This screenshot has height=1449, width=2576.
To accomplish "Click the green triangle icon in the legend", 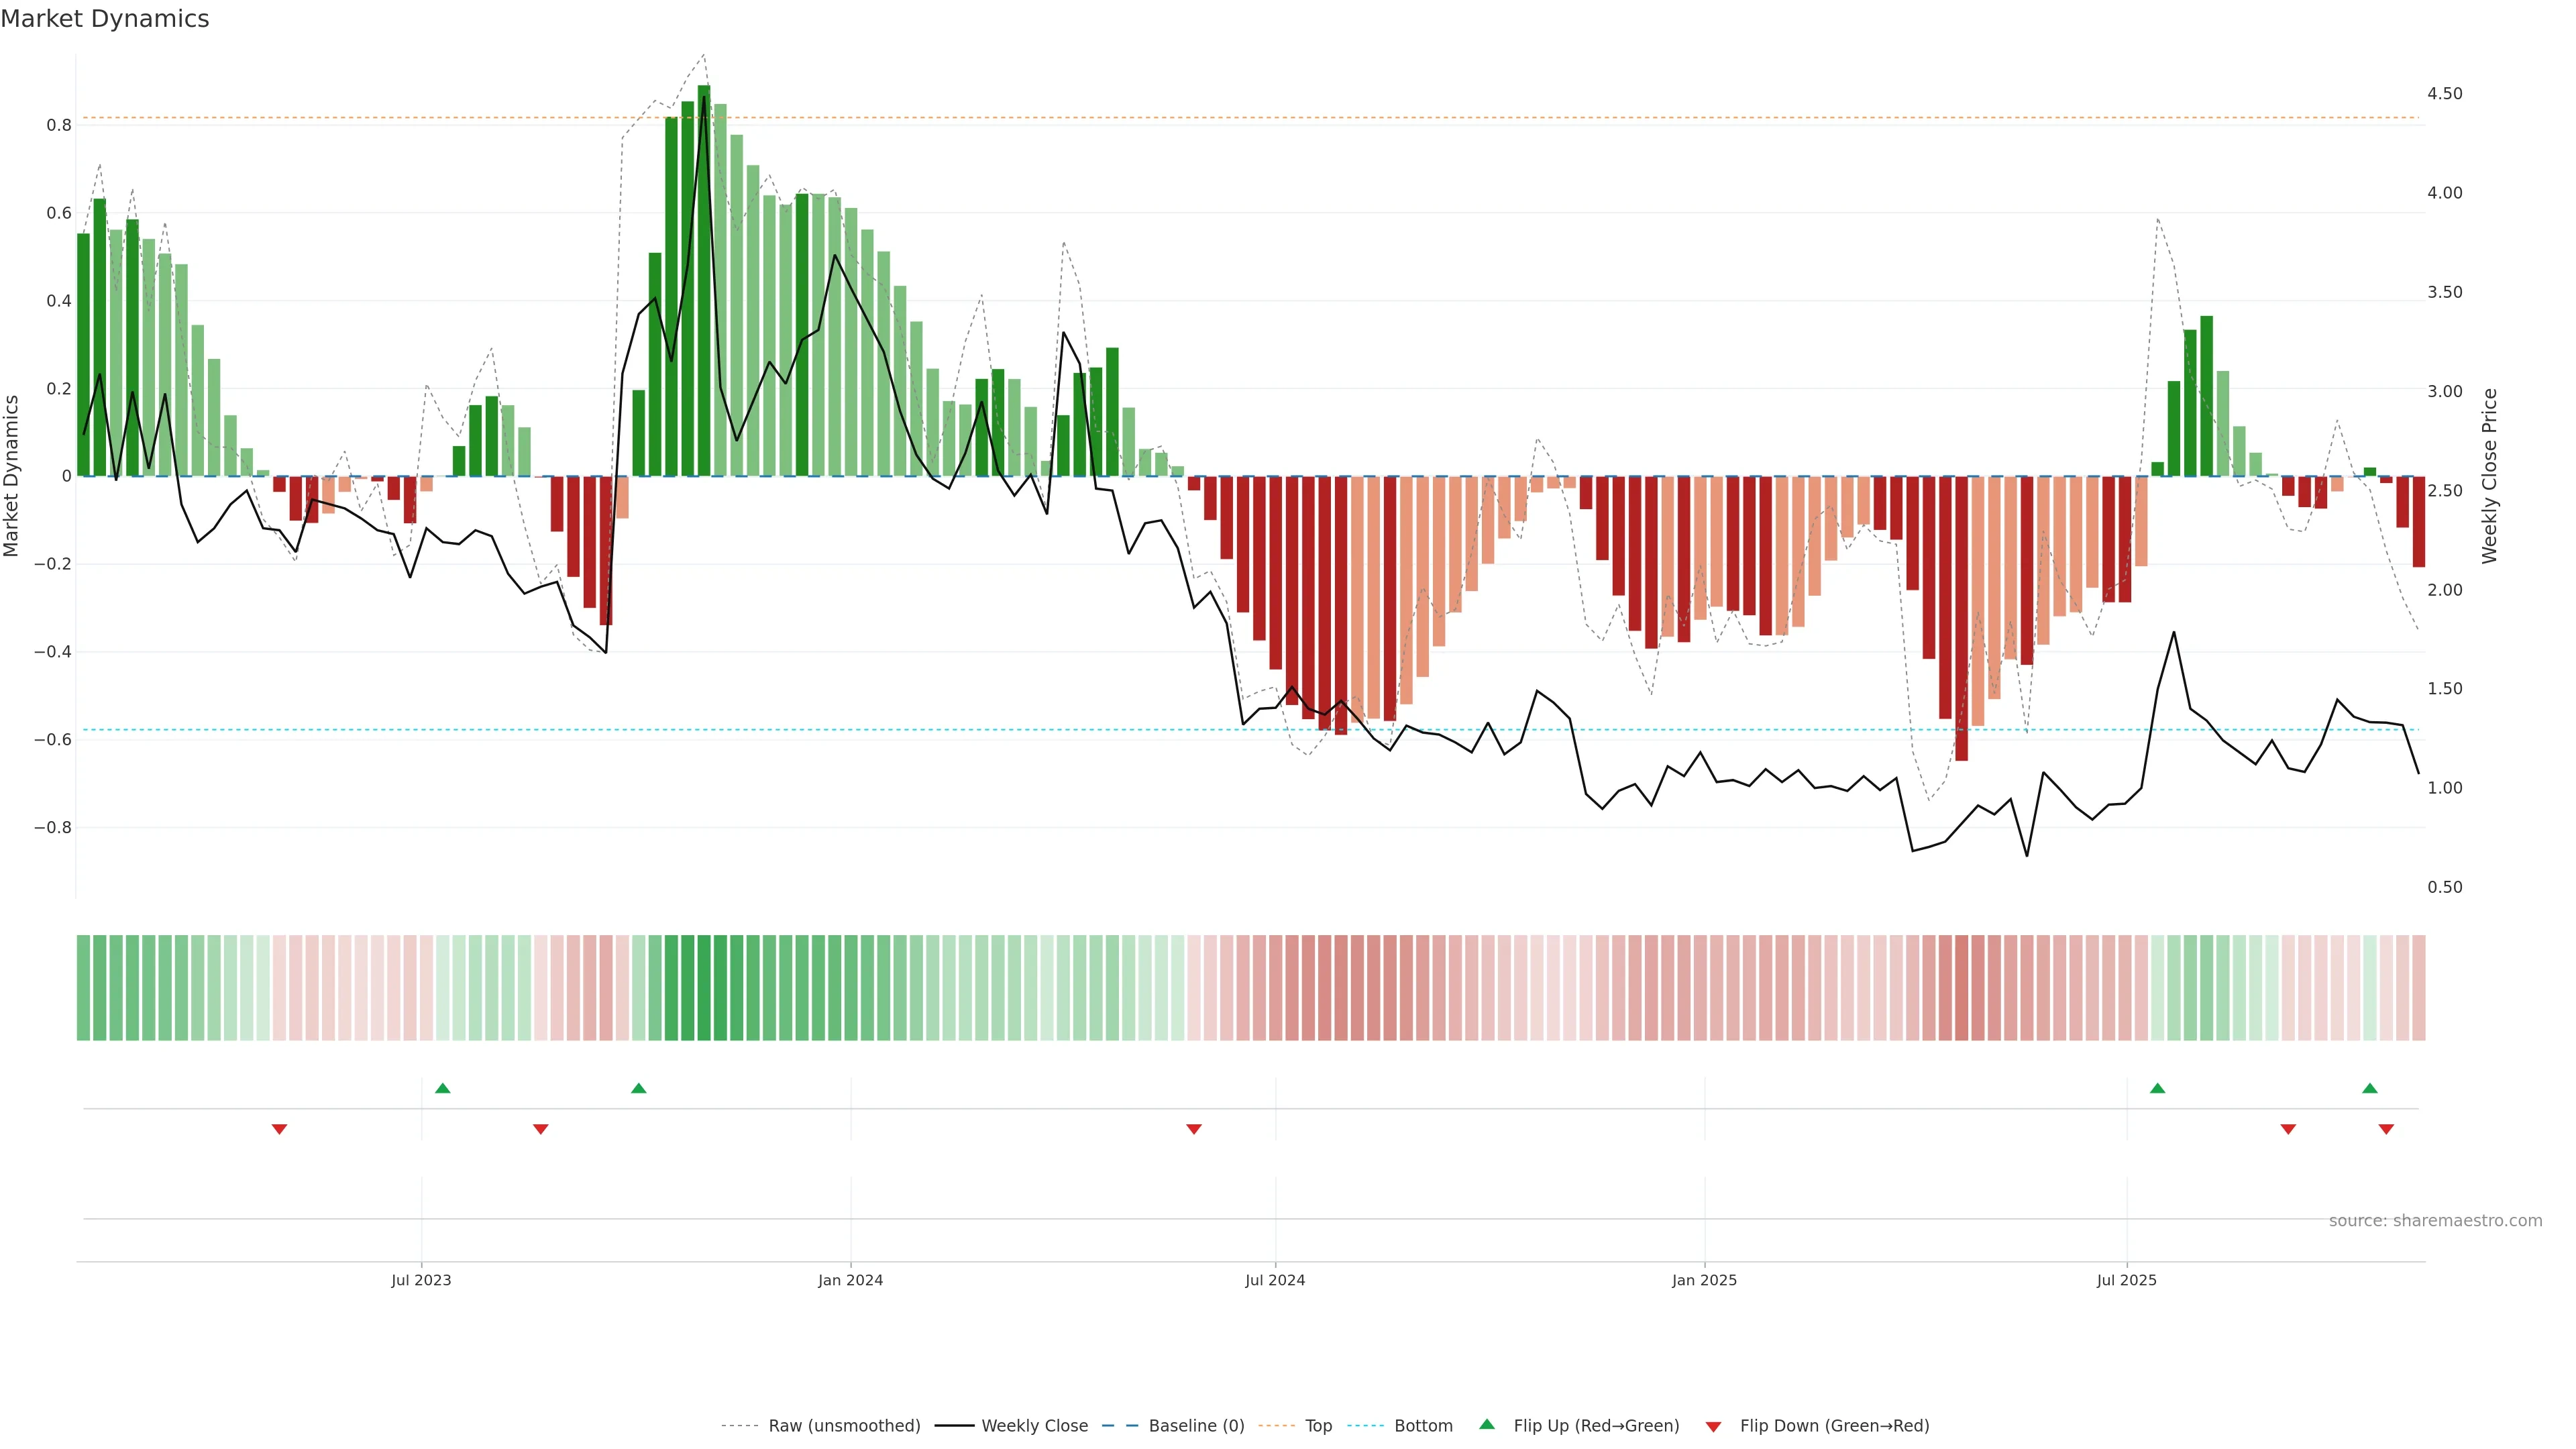I will [x=1487, y=1424].
